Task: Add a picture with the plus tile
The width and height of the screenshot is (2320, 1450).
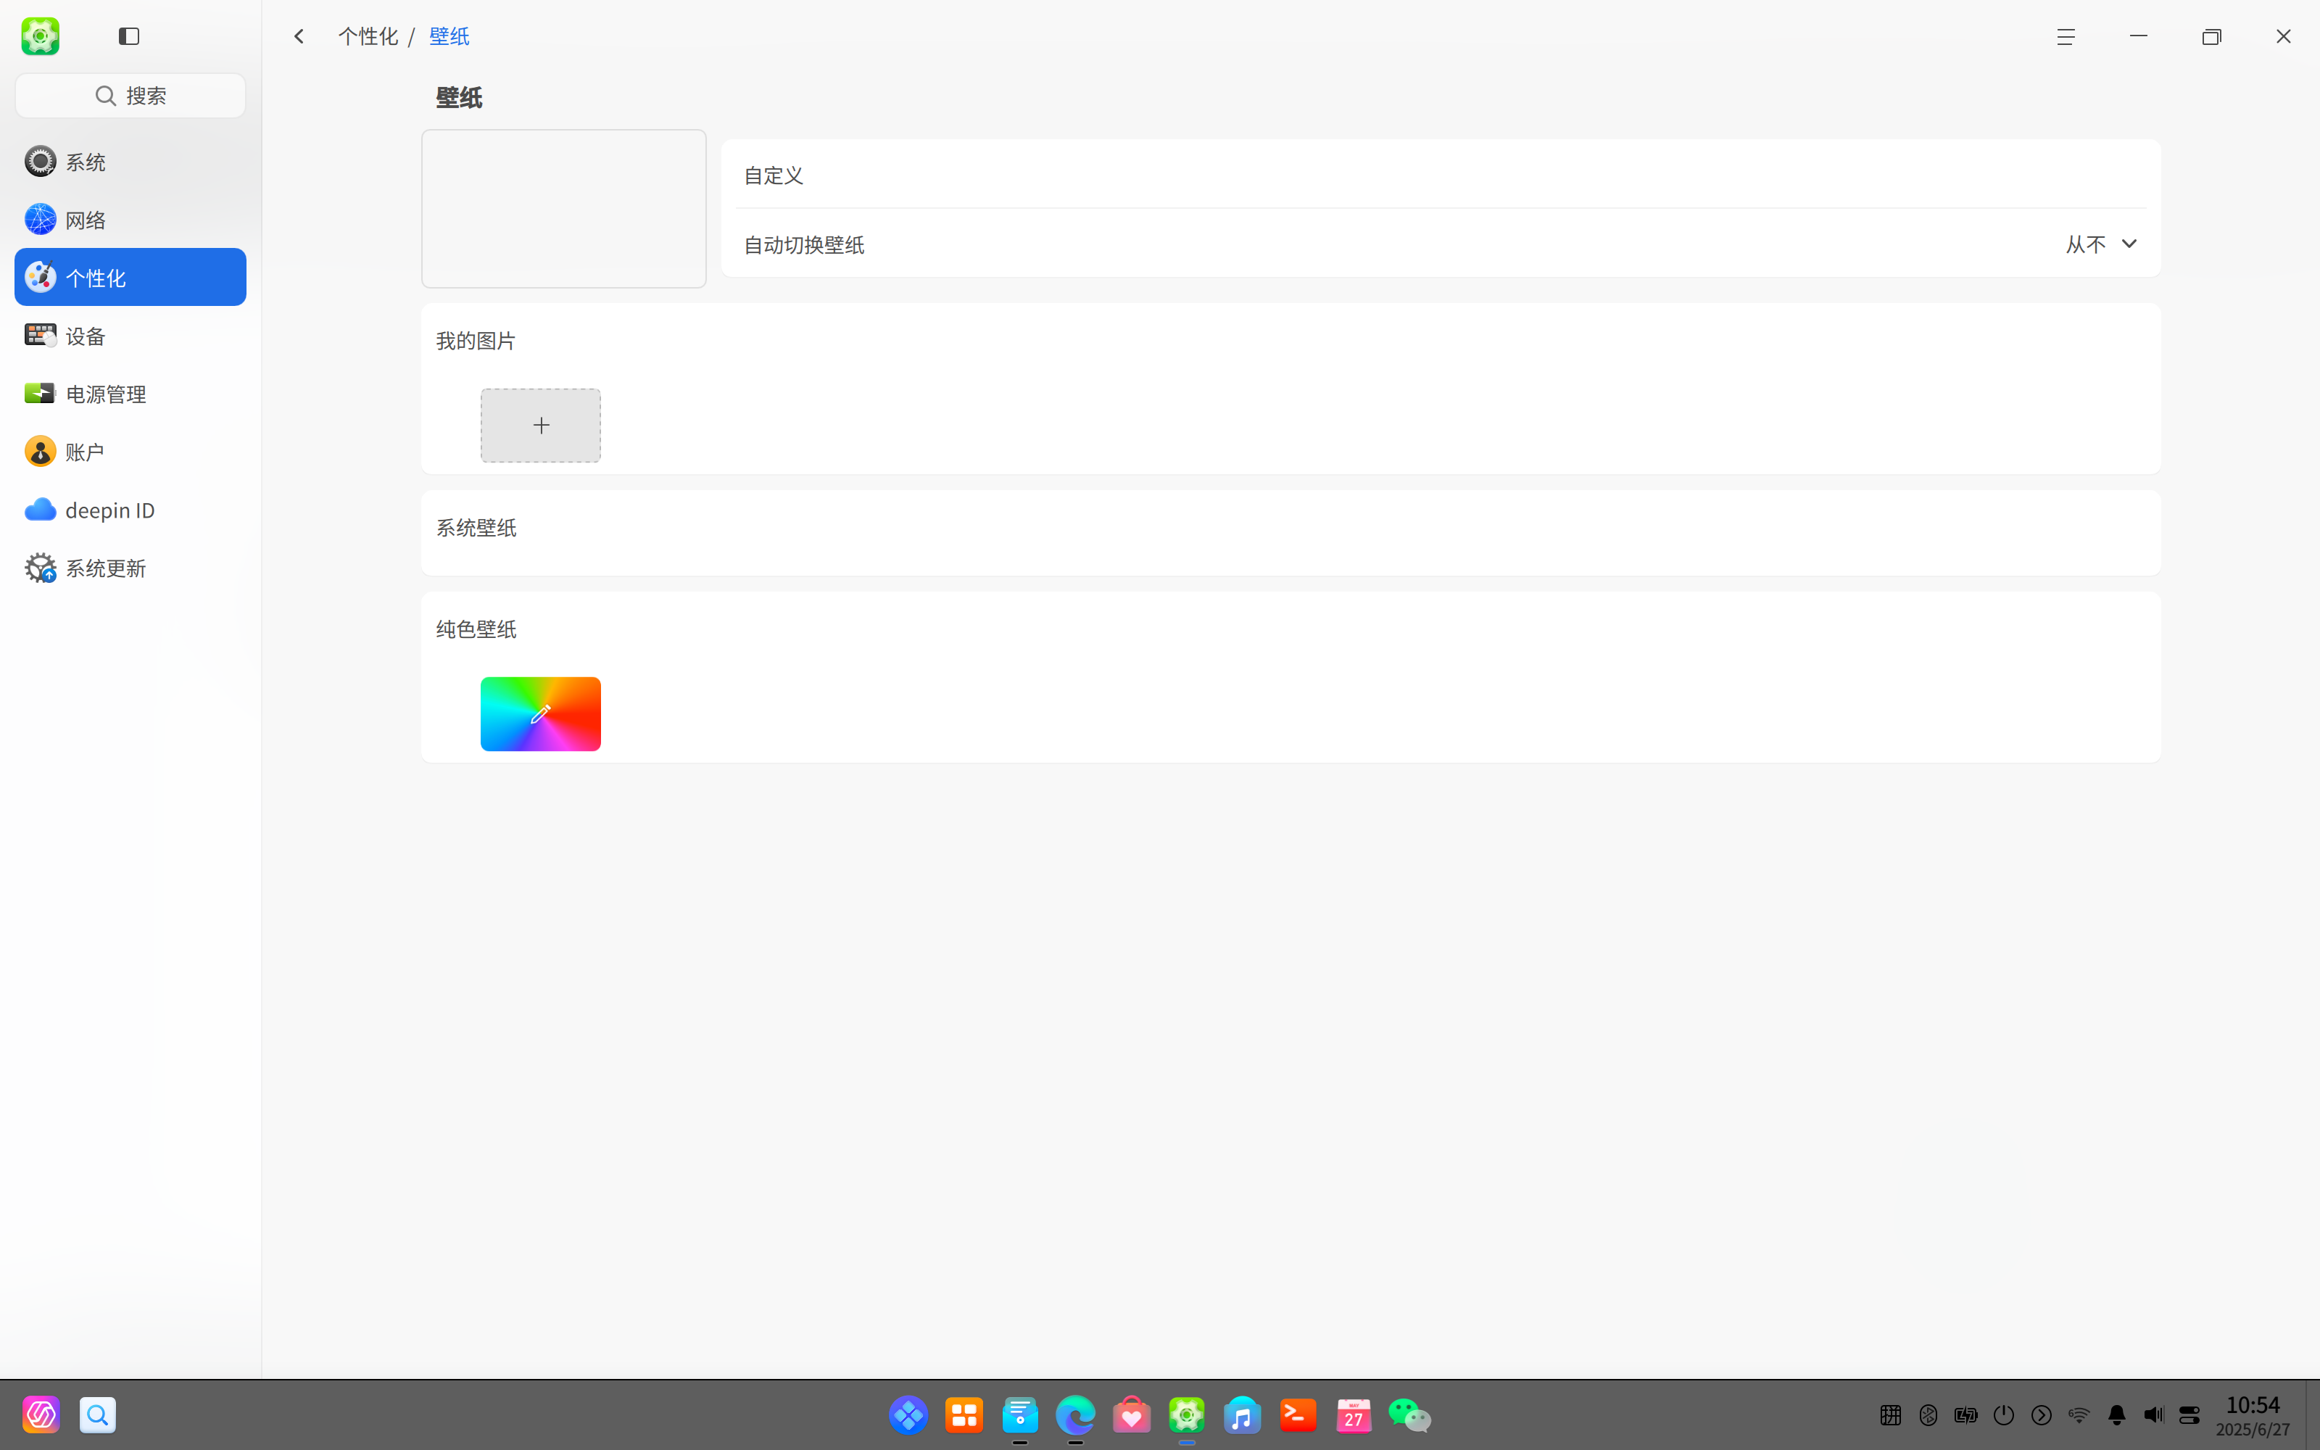Action: click(541, 426)
